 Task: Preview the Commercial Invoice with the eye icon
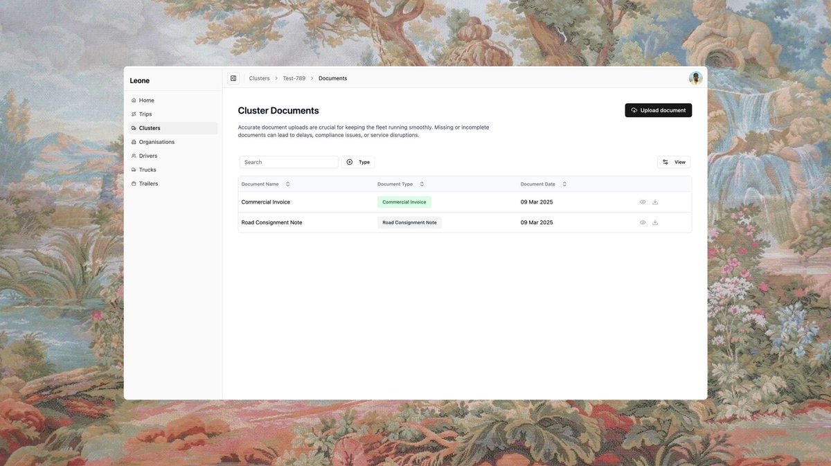pos(643,202)
